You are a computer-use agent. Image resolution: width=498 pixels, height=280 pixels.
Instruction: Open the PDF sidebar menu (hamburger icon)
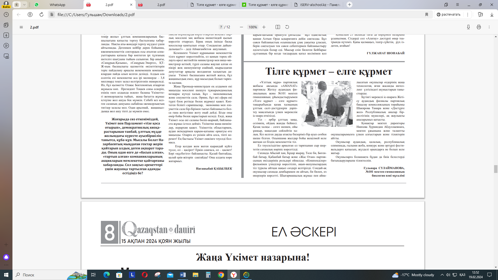(21, 27)
